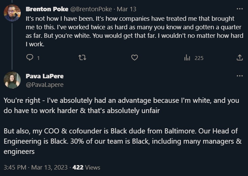Open Pava LaPere's profile picture
Image resolution: width=248 pixels, height=176 pixels.
[12, 80]
